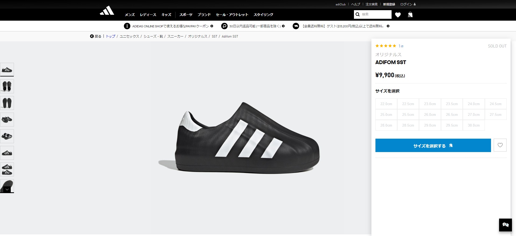This screenshot has width=516, height=236.
Task: Open the shopping bag icon
Action: point(410,14)
